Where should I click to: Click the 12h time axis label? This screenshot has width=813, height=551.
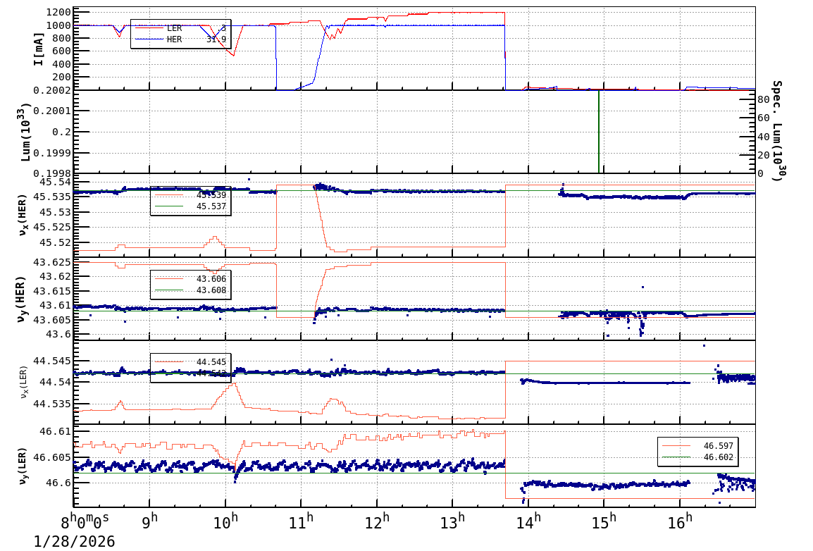pos(377,521)
